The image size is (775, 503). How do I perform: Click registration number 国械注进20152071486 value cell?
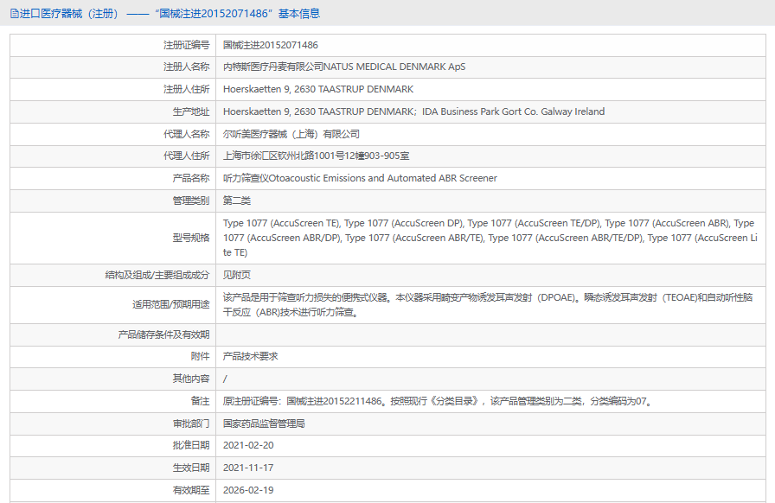[x=271, y=45]
